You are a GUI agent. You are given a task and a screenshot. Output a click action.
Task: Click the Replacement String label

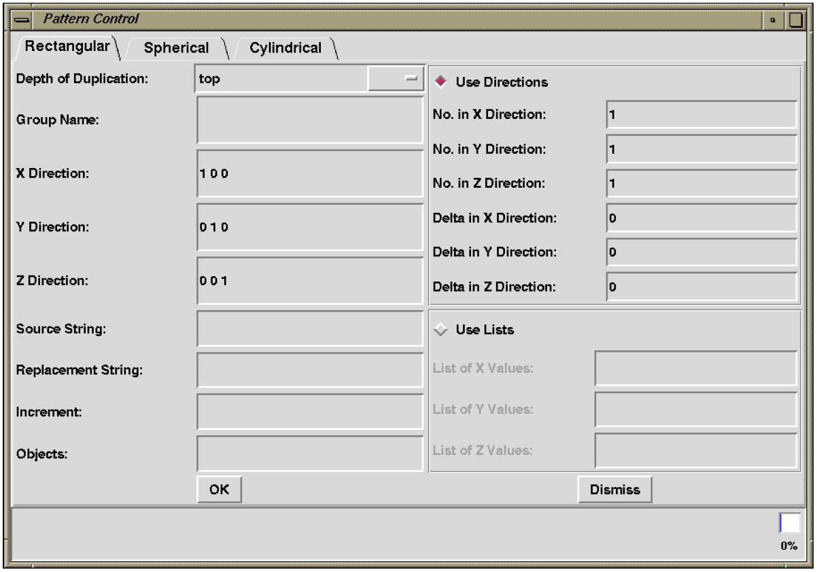point(79,371)
